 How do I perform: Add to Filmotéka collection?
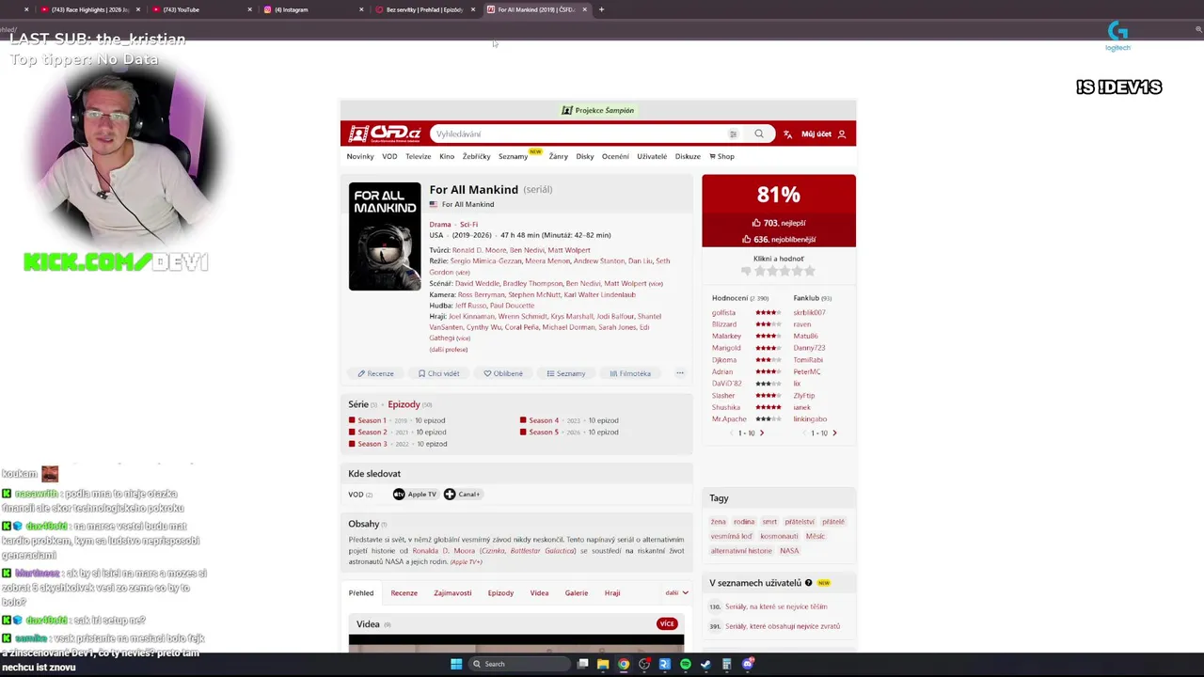point(630,373)
